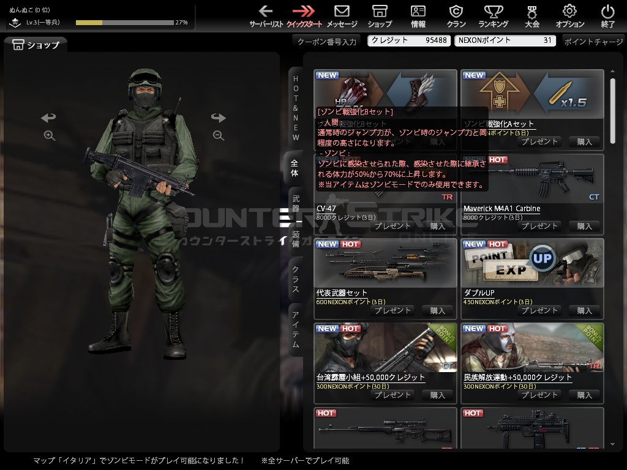Gift the 代表武器セット

(x=392, y=310)
